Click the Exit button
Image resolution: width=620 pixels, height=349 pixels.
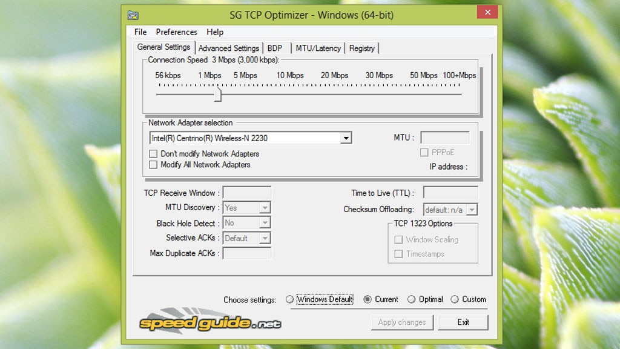[463, 322]
